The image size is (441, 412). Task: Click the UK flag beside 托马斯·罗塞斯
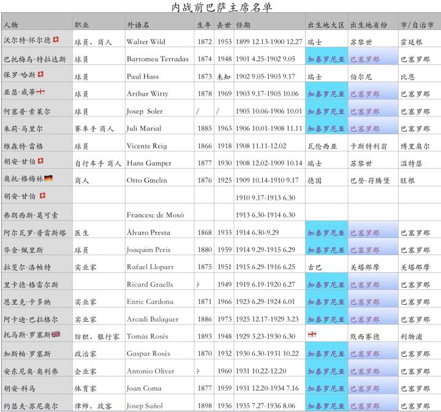point(56,335)
